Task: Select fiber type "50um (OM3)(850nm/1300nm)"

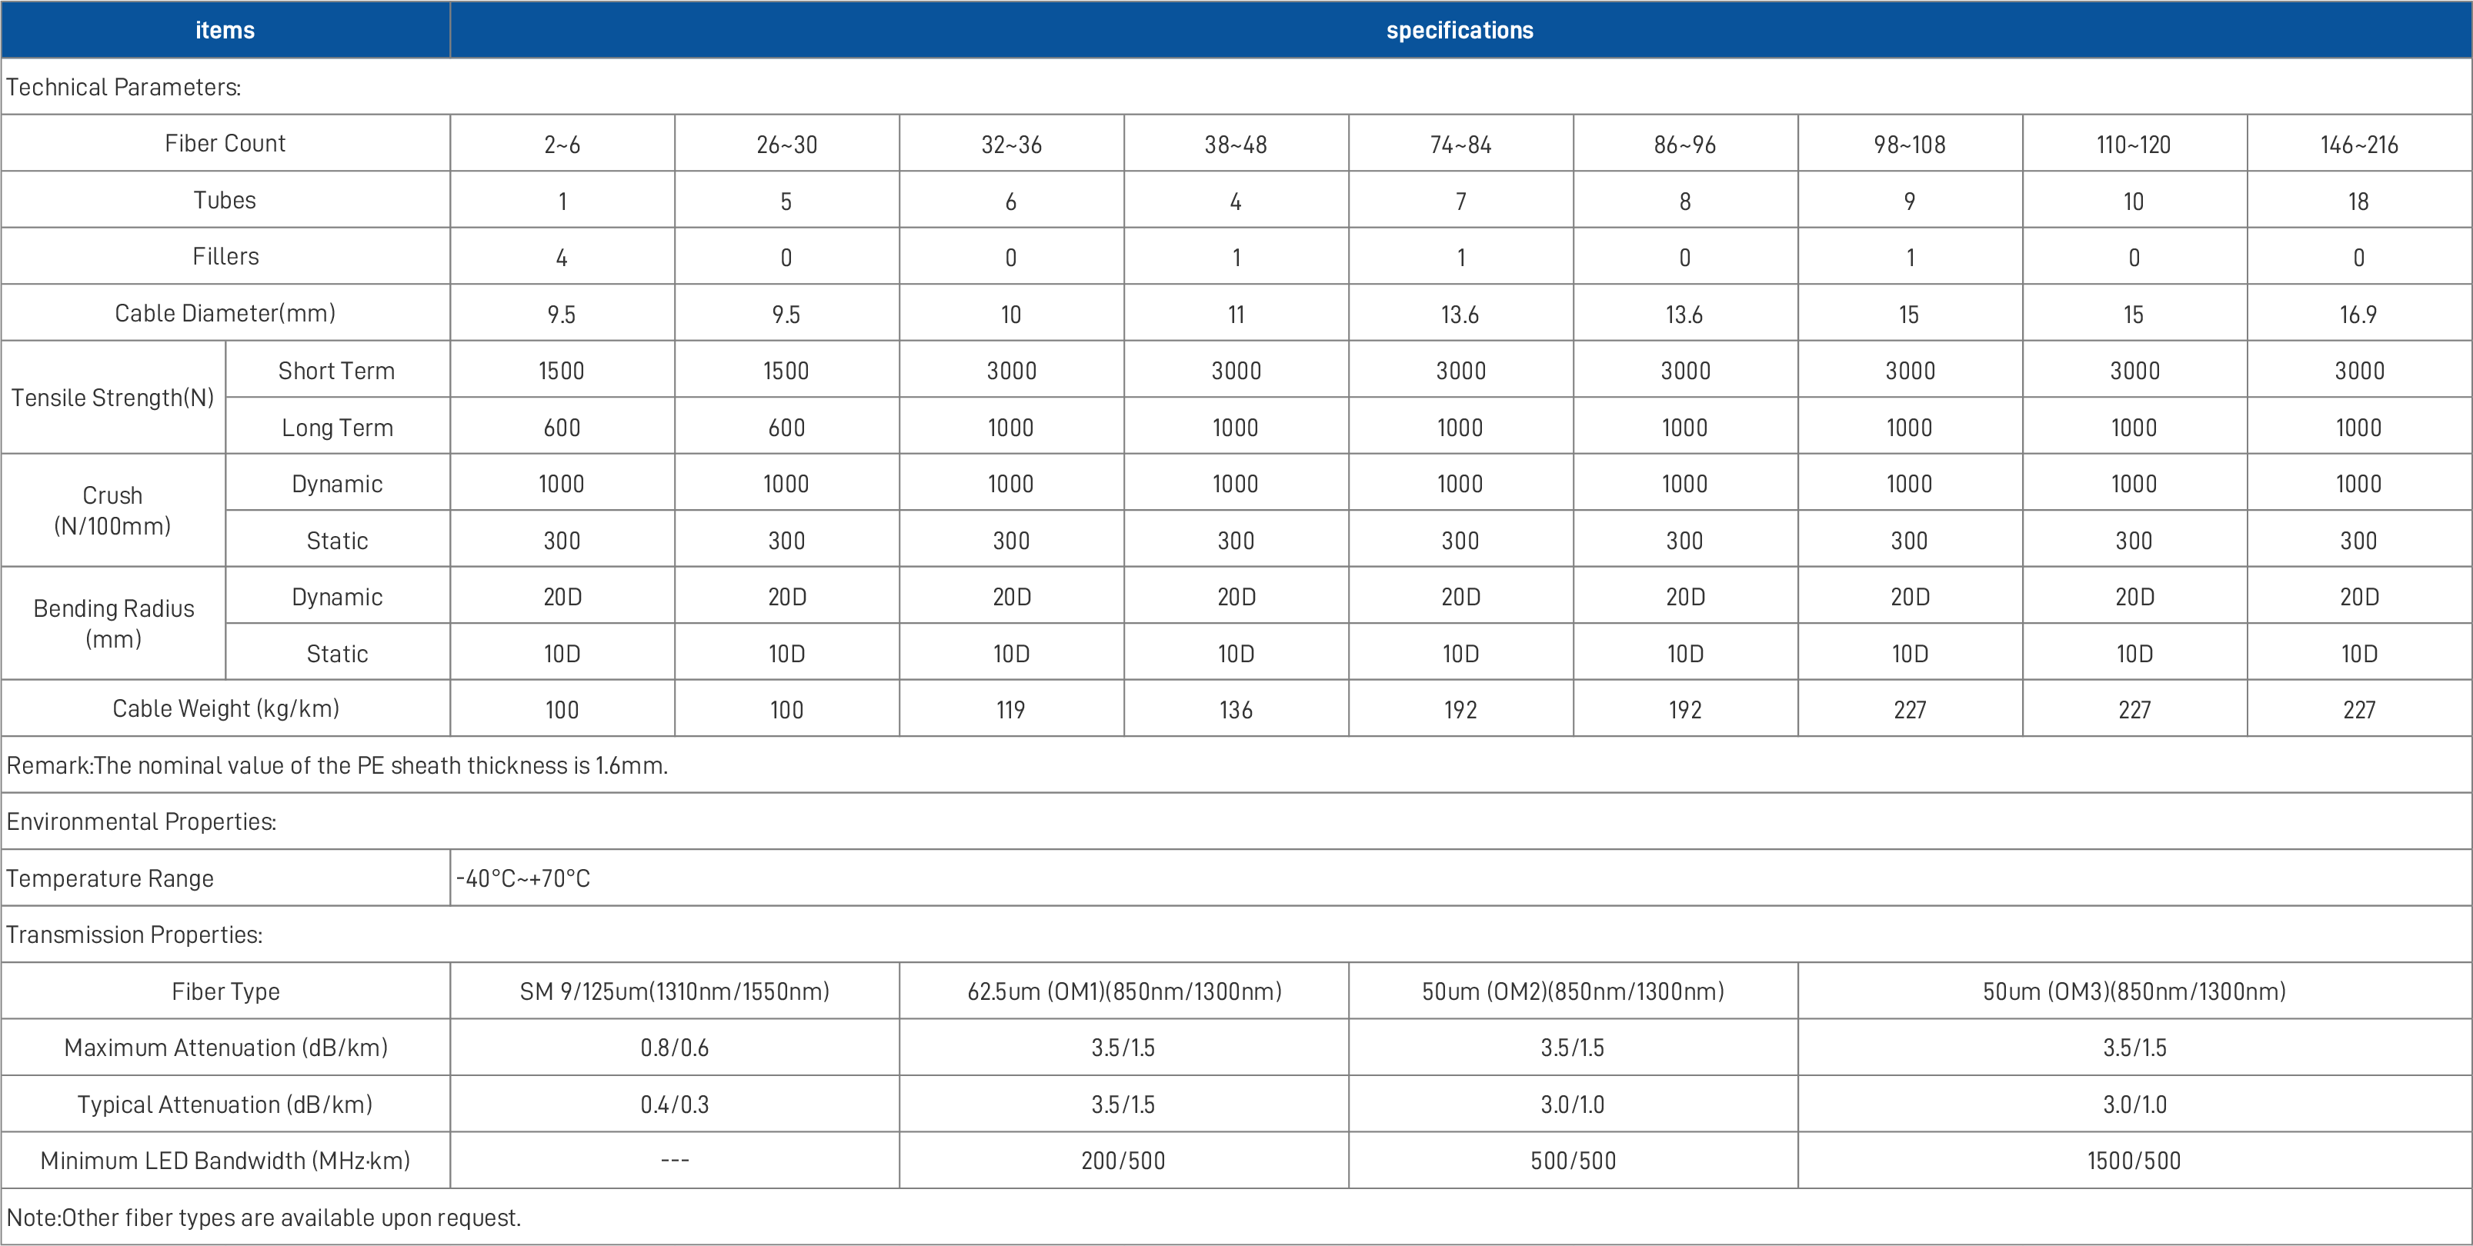Action: click(x=2134, y=991)
